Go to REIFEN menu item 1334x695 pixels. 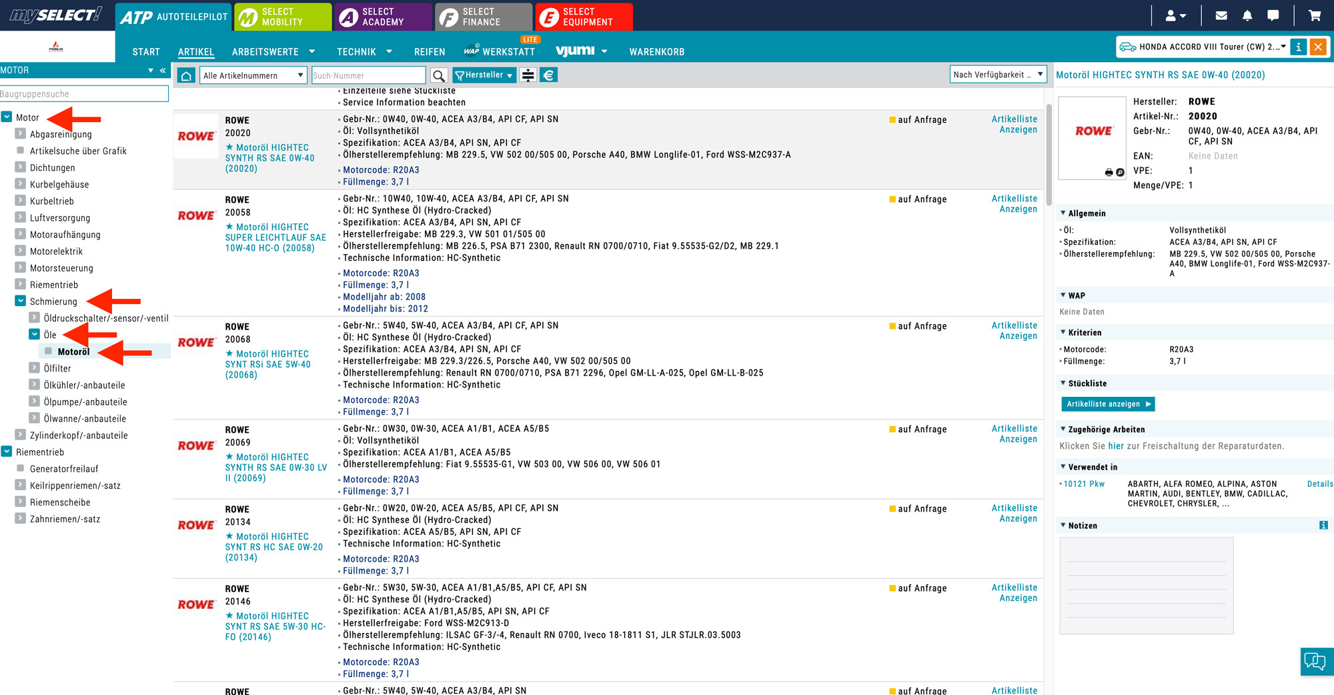coord(430,51)
